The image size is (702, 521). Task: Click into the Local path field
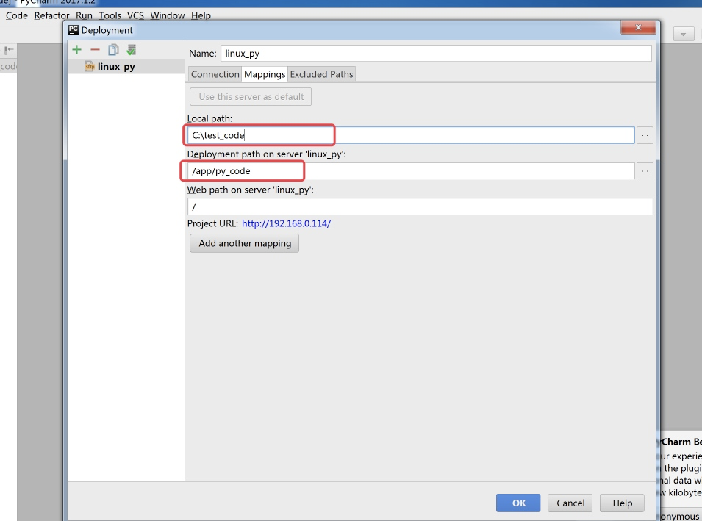[411, 135]
